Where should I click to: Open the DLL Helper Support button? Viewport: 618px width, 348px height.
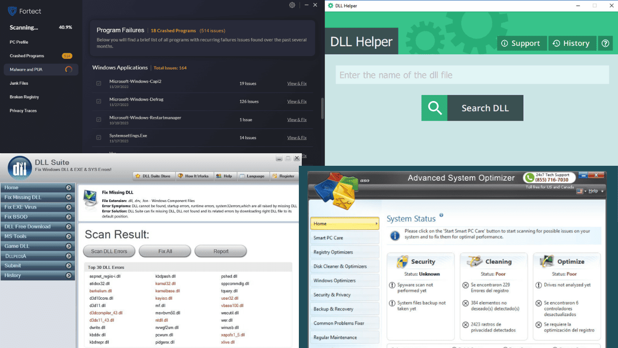tap(522, 43)
